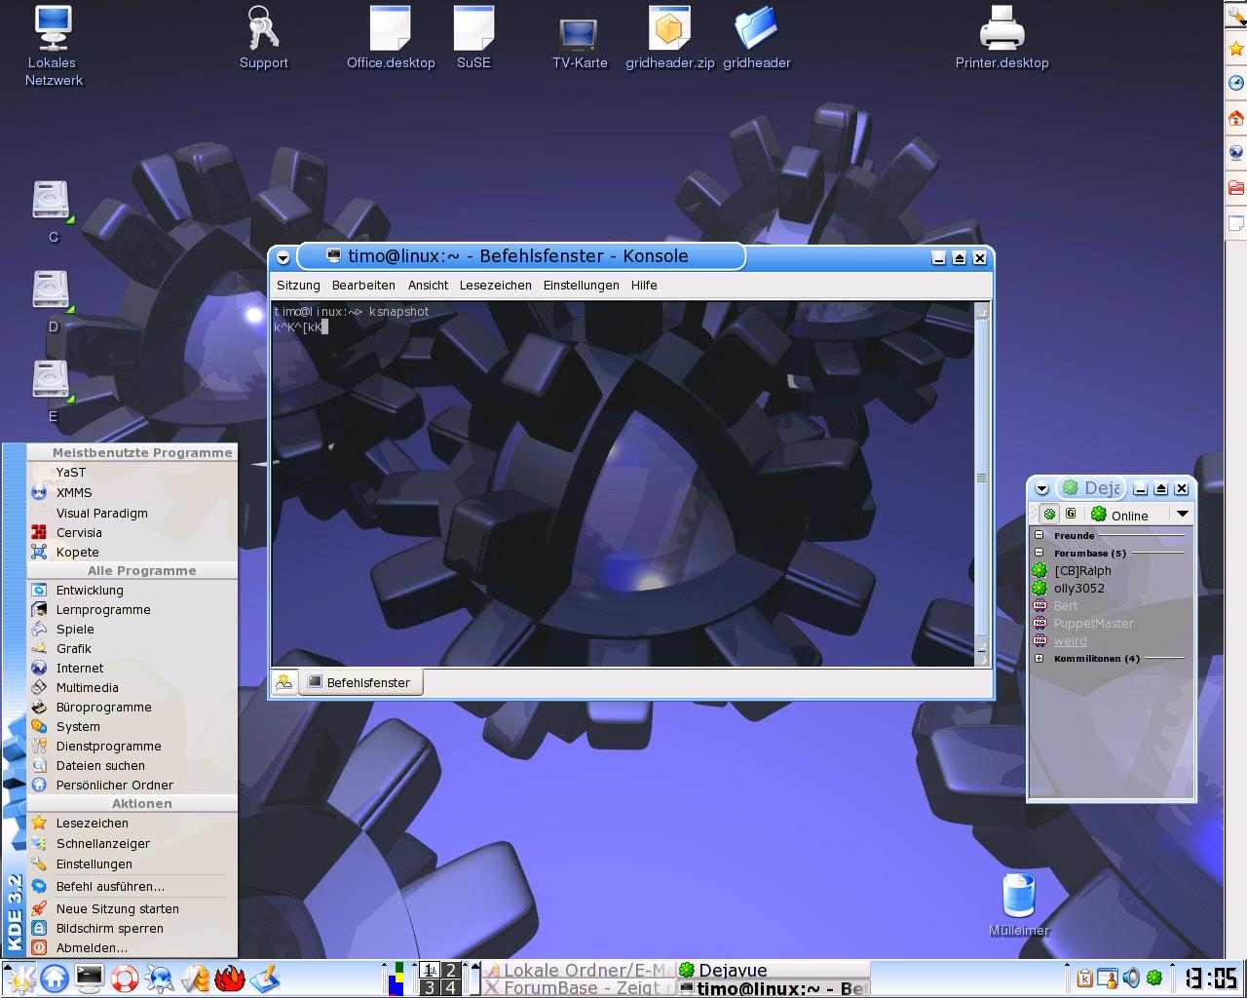Click the star bookmarks icon in right sidebar

(x=1235, y=48)
